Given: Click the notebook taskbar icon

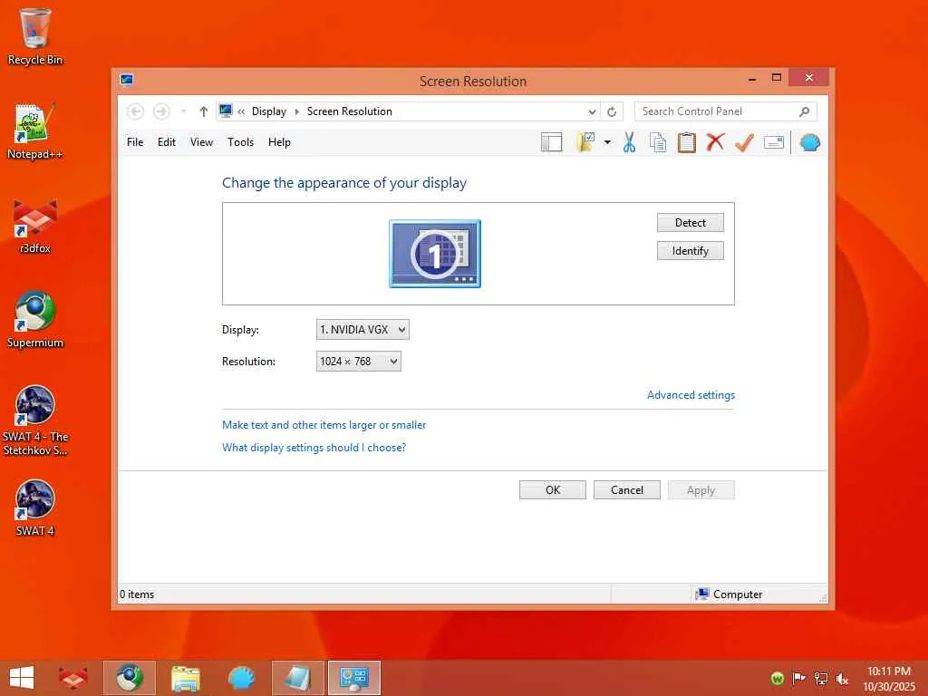Looking at the screenshot, I should point(297,678).
